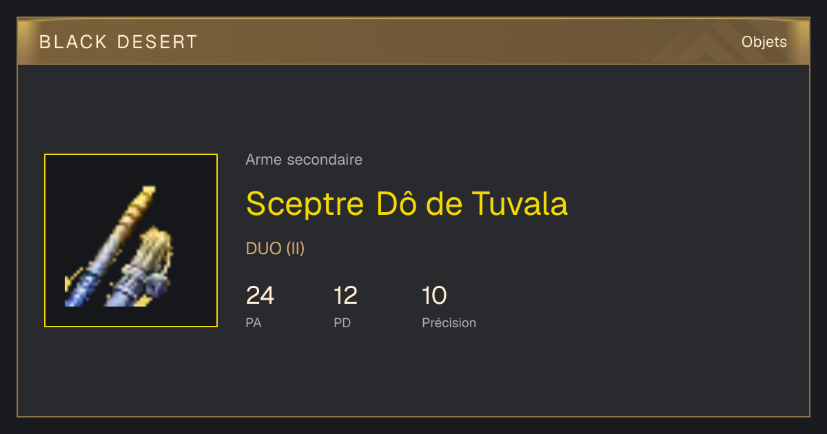Click the BLACK DESERT header title
Image resolution: width=827 pixels, height=434 pixels.
(x=119, y=42)
